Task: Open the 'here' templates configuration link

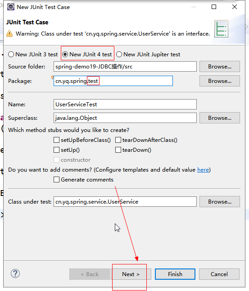Action: point(203,170)
